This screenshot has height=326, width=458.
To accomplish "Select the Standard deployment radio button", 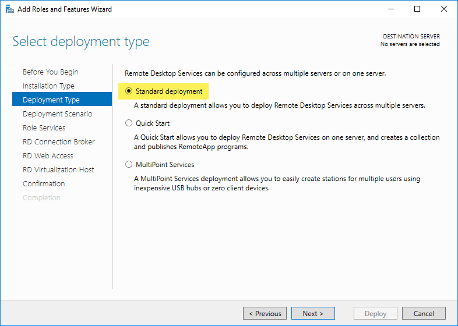I will pyautogui.click(x=129, y=91).
